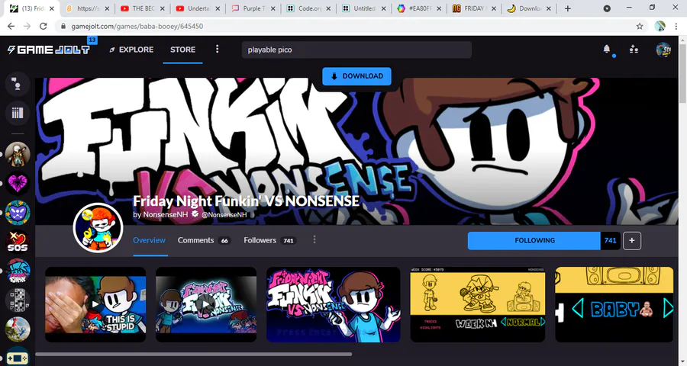
Task: Open the Followers tab
Action: (x=269, y=240)
